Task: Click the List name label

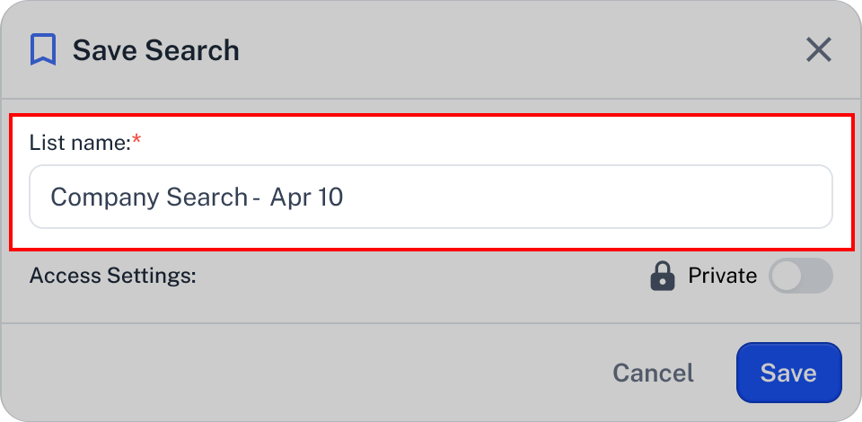Action: [80, 143]
